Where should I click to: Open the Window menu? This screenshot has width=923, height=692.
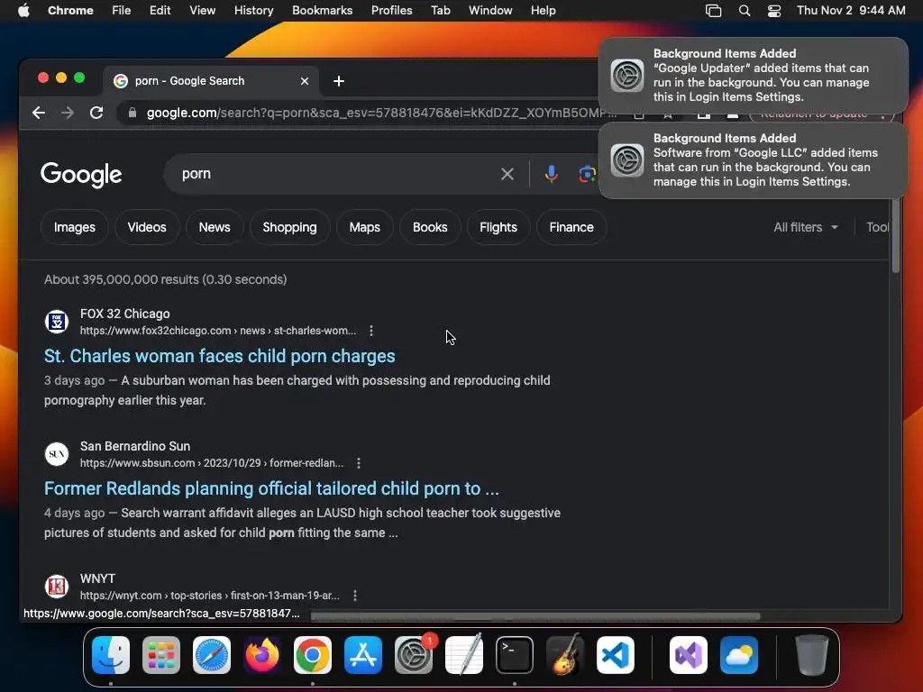(x=490, y=11)
